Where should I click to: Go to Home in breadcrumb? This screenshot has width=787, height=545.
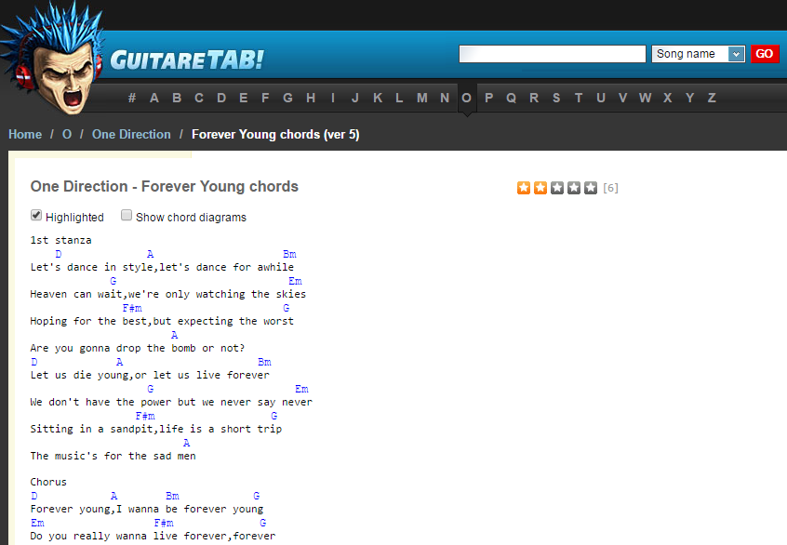[25, 135]
